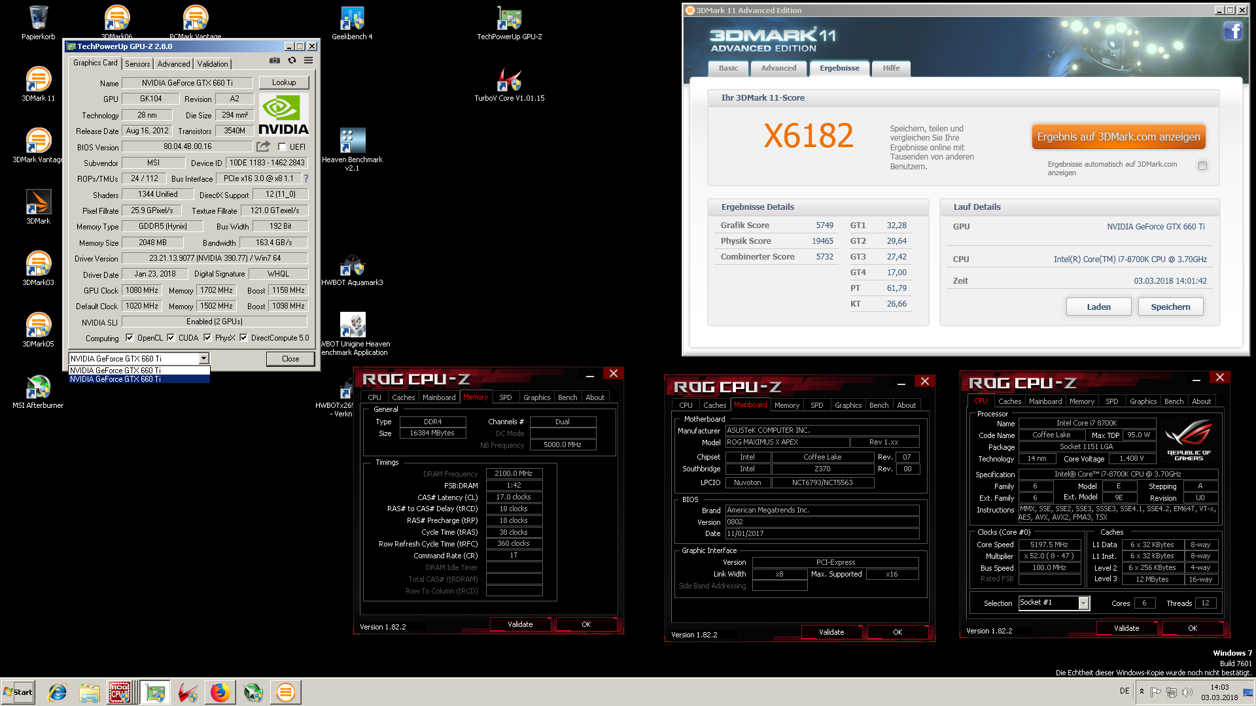Image resolution: width=1256 pixels, height=706 pixels.
Task: Open the Heaven Benchmark v2.1 desktop icon
Action: pyautogui.click(x=352, y=150)
